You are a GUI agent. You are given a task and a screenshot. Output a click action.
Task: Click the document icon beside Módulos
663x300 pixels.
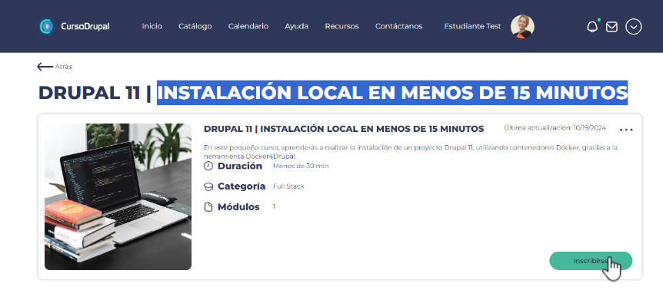pyautogui.click(x=208, y=206)
